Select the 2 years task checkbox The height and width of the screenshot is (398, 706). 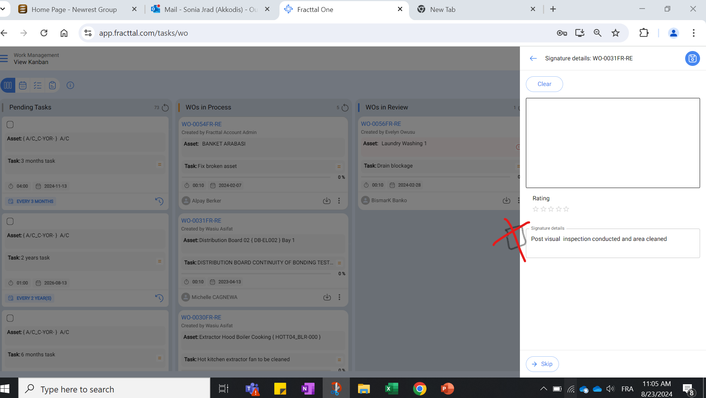pos(10,222)
